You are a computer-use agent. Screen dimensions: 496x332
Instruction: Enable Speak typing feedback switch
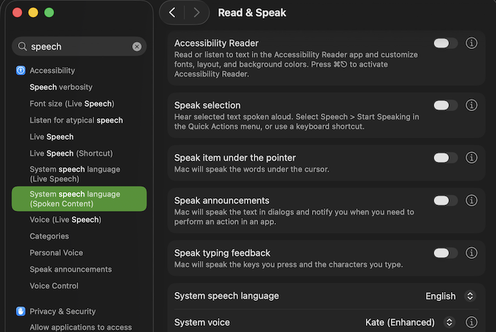pos(446,253)
